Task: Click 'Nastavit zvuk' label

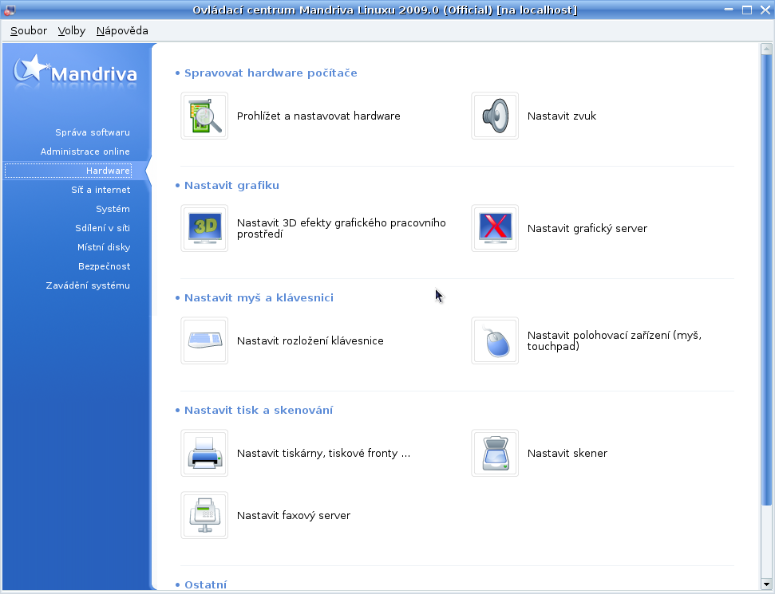Action: click(561, 116)
